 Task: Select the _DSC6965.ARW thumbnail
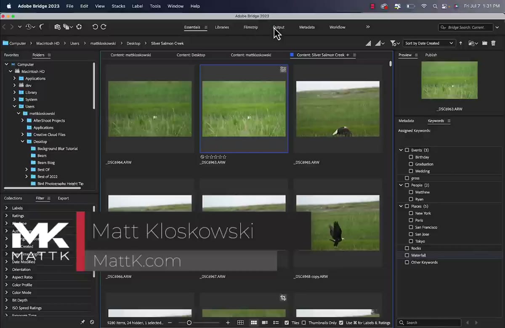click(x=338, y=109)
